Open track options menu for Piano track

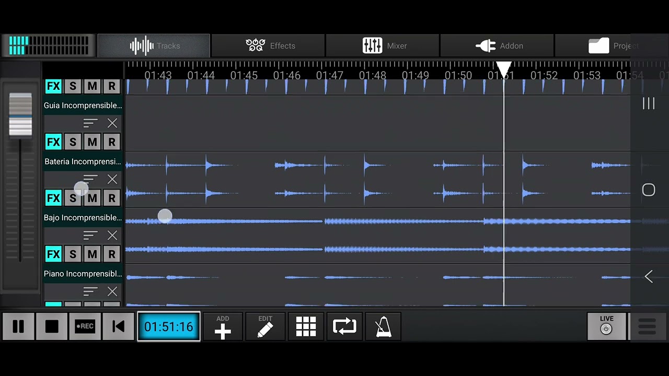(90, 291)
